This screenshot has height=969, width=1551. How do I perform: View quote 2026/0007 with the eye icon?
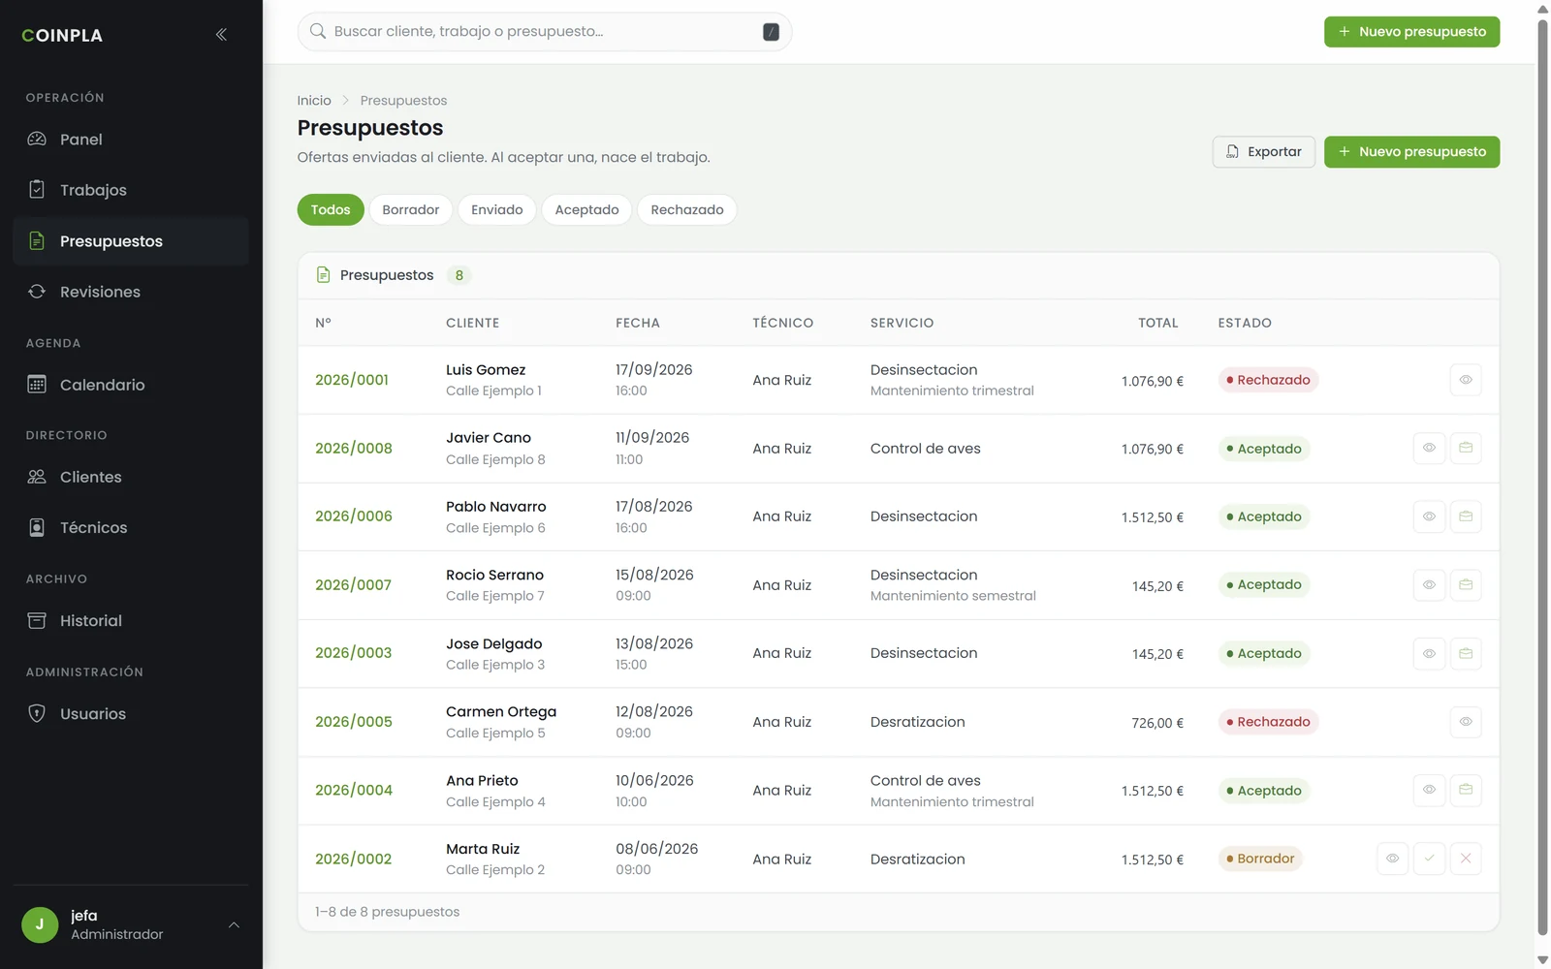point(1429,585)
